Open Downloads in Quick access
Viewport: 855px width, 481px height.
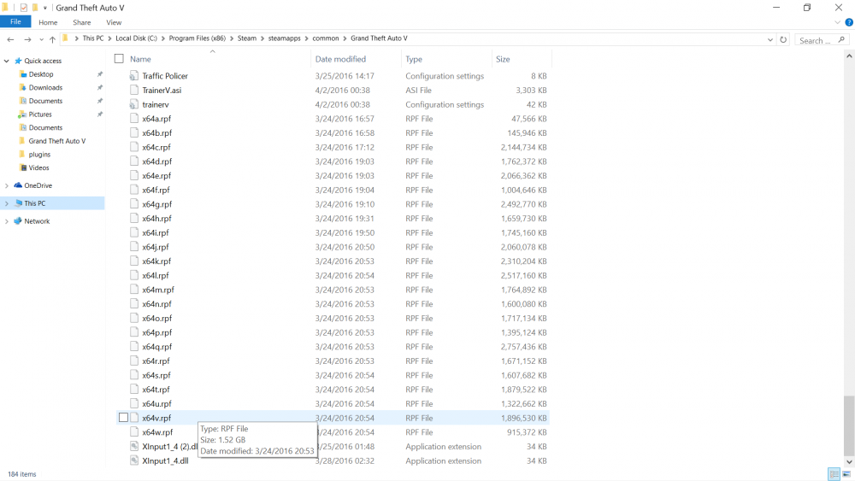click(45, 87)
